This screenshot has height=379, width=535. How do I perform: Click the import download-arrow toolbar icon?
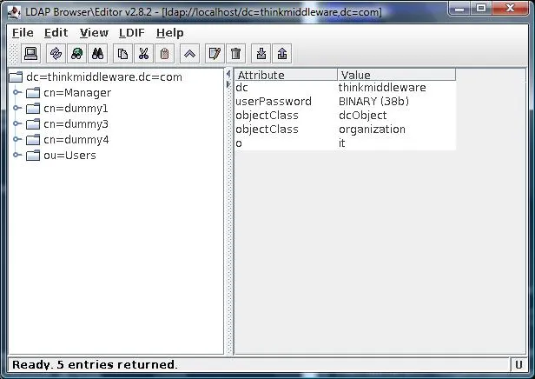[x=261, y=54]
